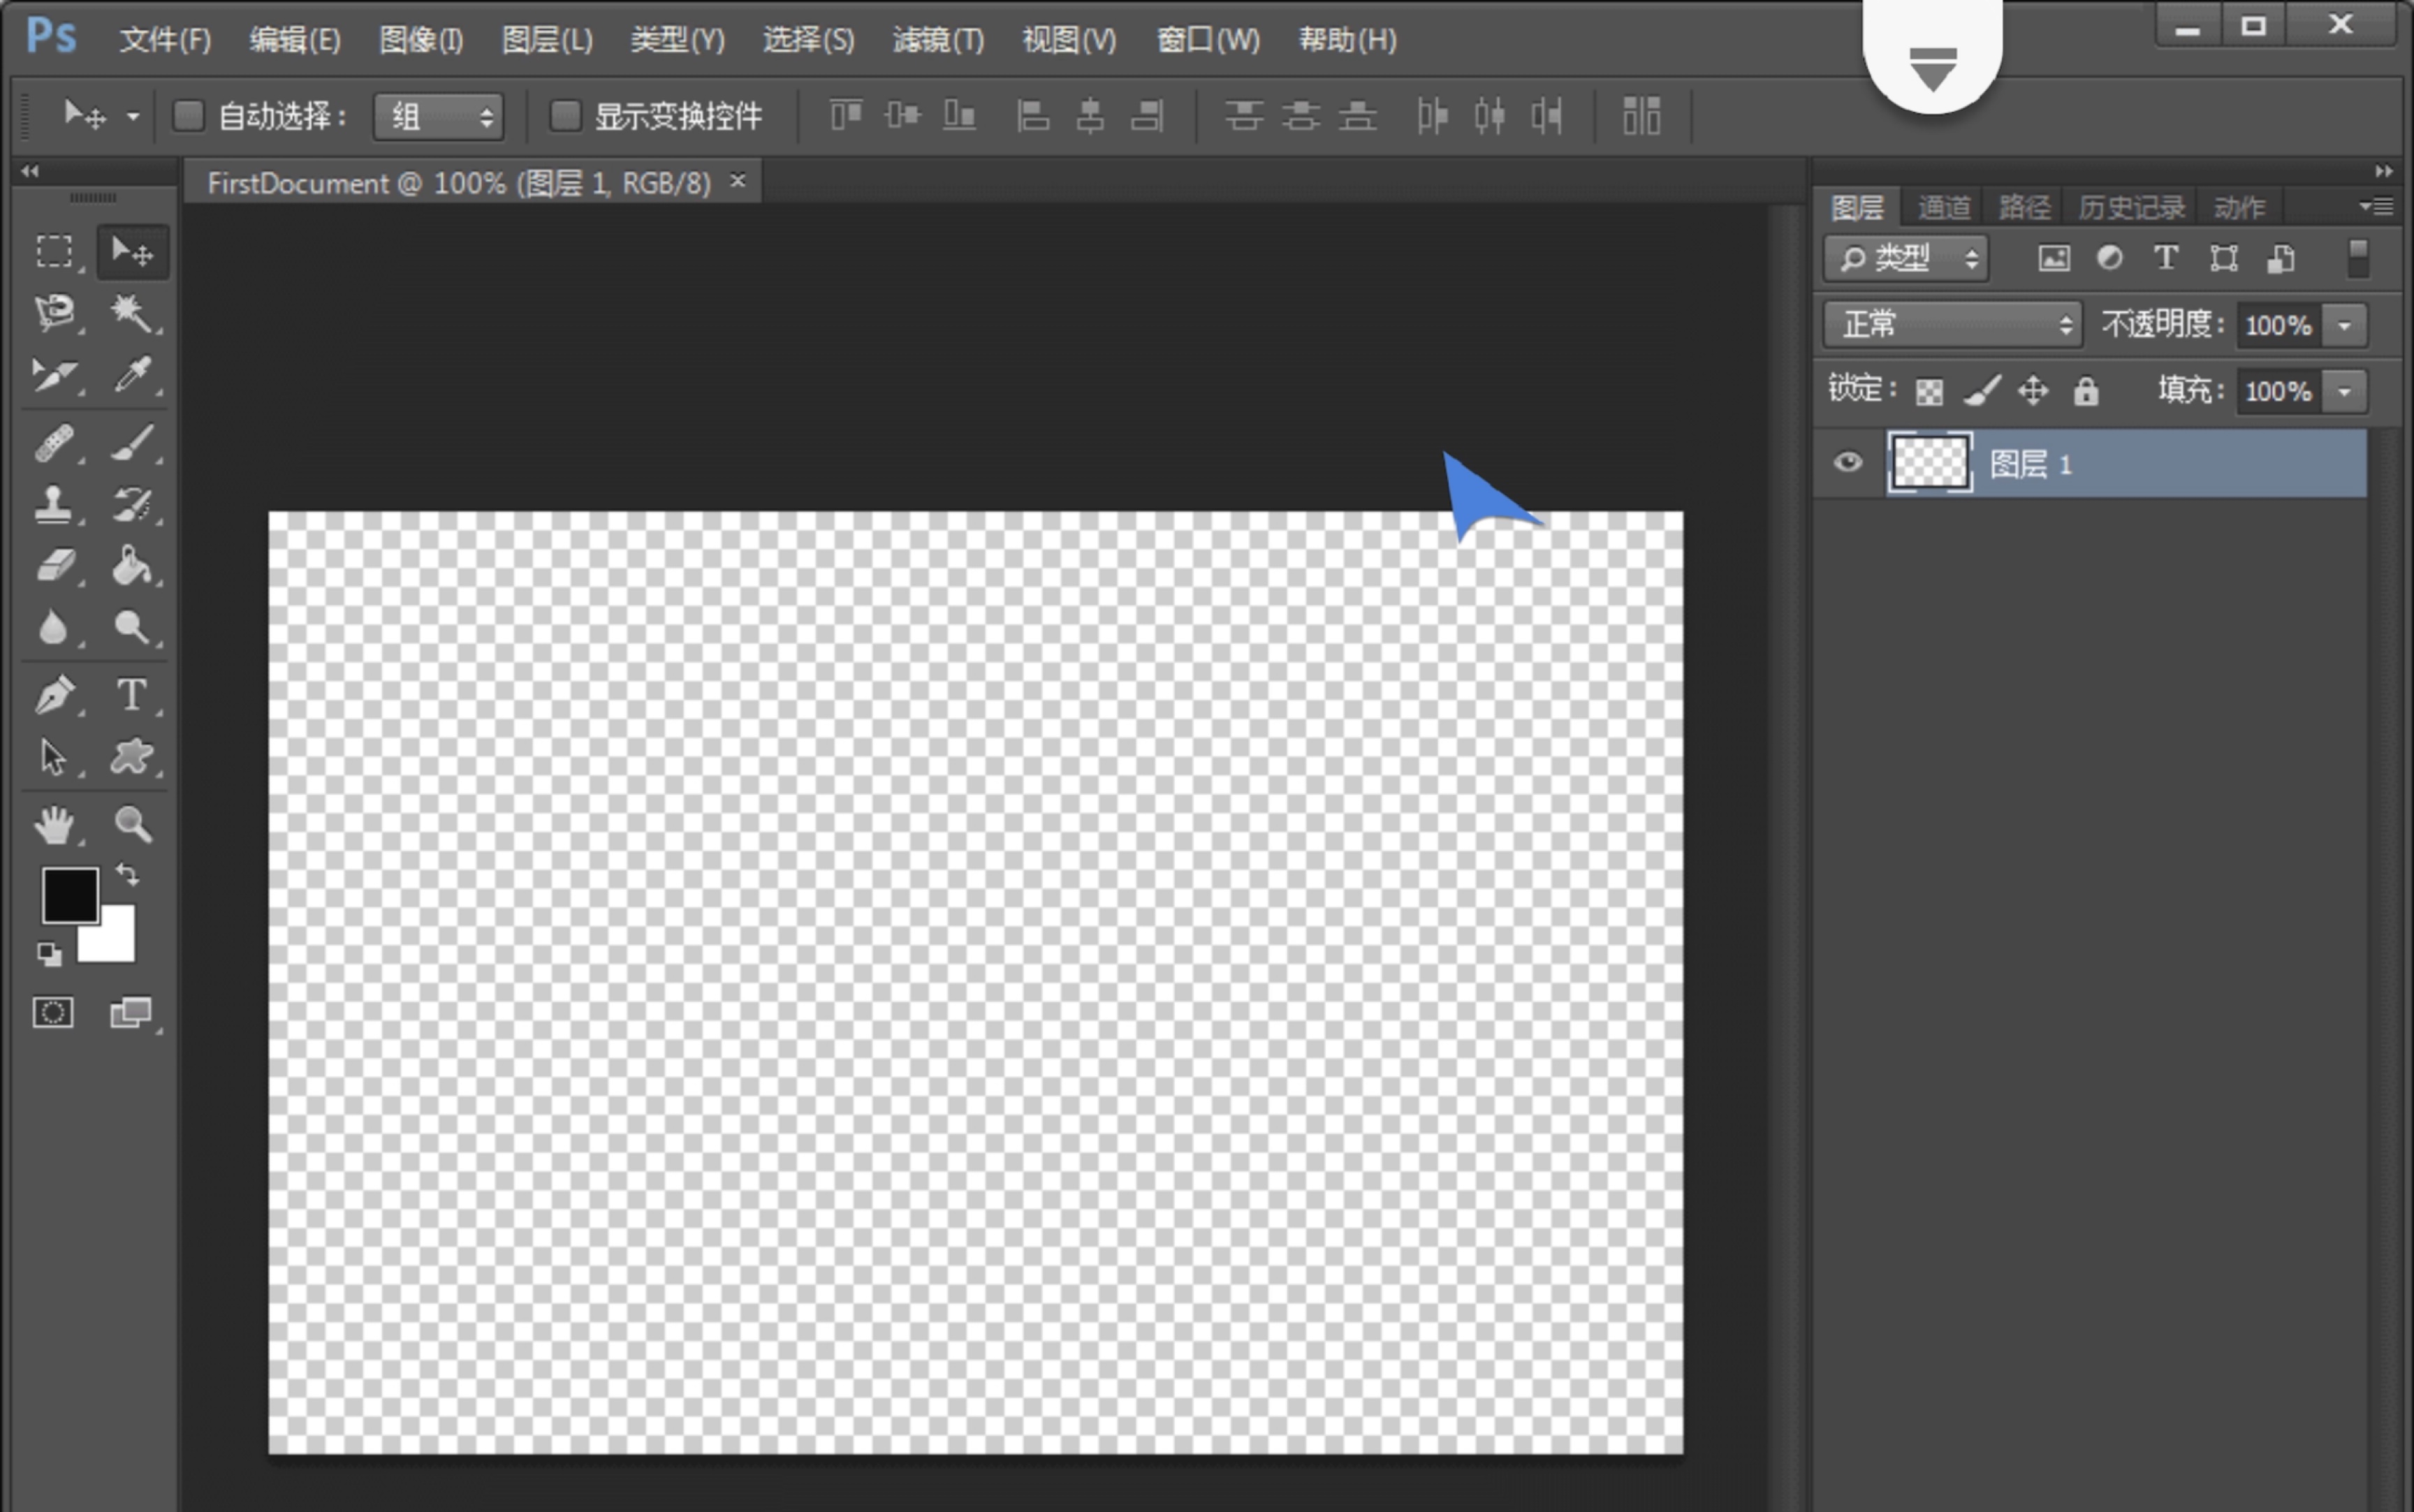Image resolution: width=2414 pixels, height=1512 pixels.
Task: Select the History Brush tool
Action: (x=132, y=505)
